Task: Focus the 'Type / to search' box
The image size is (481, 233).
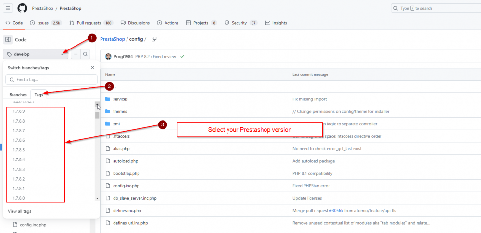Action: pyautogui.click(x=436, y=8)
